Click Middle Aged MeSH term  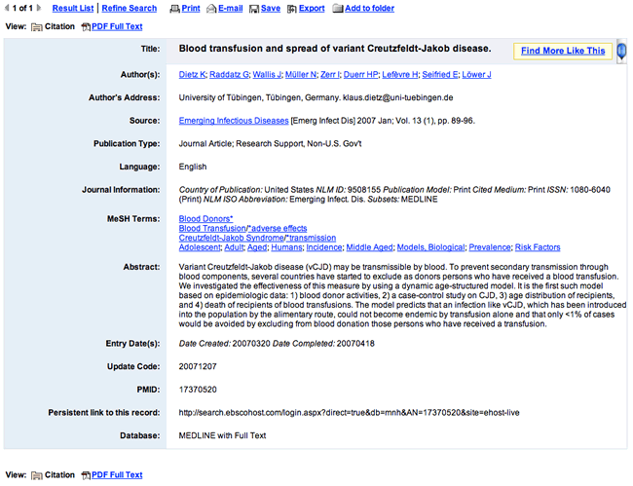[369, 247]
